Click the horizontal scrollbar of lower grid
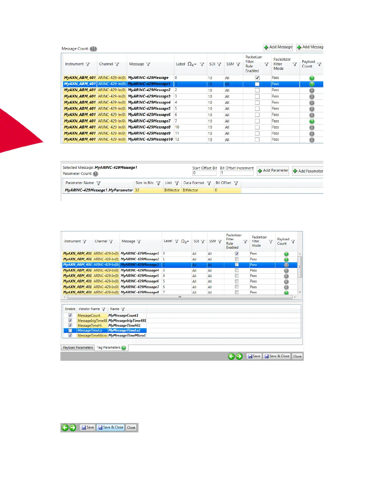This screenshot has height=481, width=372. (180, 297)
